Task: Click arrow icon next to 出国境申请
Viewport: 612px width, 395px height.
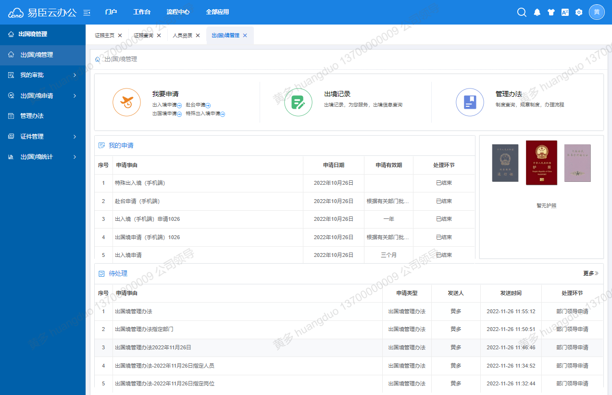Action: point(179,114)
